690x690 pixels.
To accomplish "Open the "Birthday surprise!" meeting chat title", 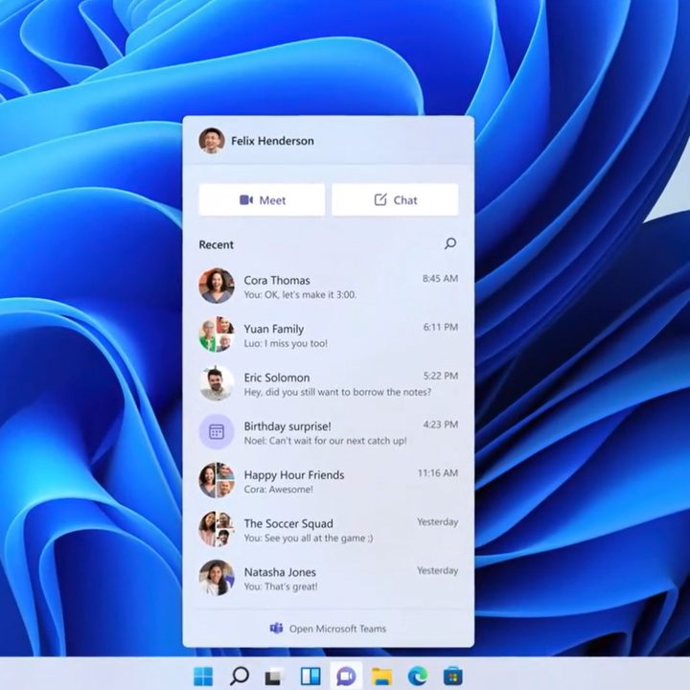I will tap(287, 426).
